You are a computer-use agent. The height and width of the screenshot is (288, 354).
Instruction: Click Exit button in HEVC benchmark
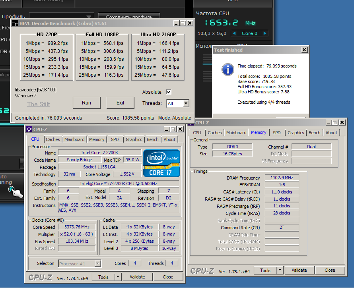point(121,103)
